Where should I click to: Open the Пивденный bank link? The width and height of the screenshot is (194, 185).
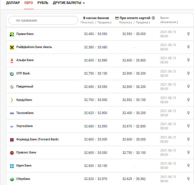click(25, 87)
